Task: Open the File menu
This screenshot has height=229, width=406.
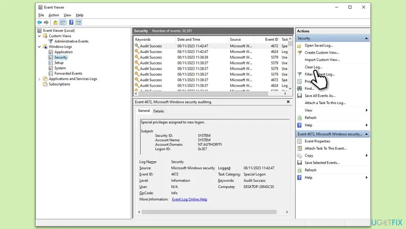Action: (41, 15)
